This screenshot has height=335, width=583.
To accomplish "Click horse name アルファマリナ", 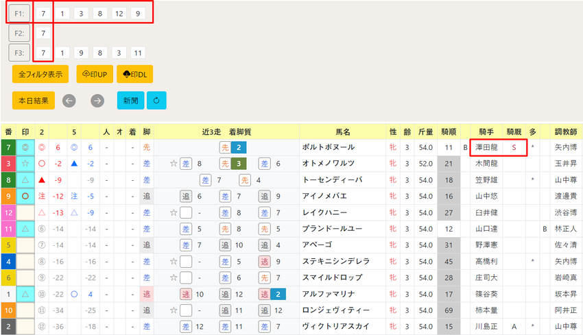I will (x=329, y=294).
